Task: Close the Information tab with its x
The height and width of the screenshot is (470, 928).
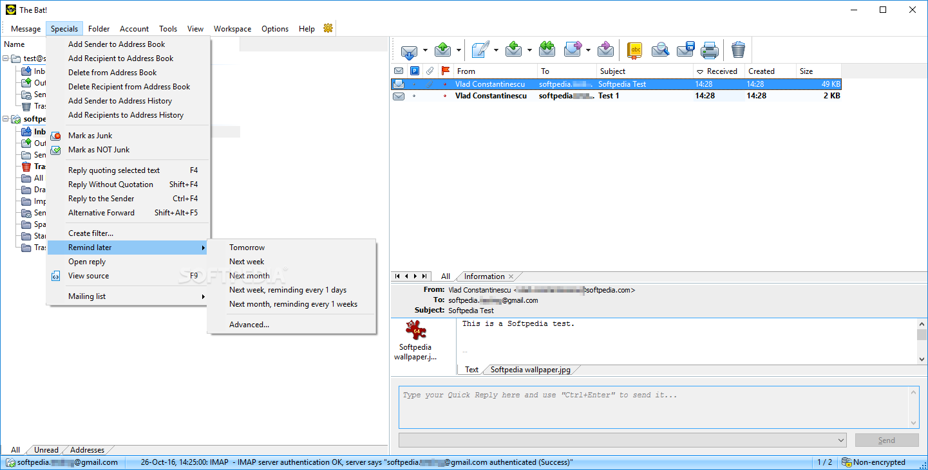Action: click(x=511, y=276)
